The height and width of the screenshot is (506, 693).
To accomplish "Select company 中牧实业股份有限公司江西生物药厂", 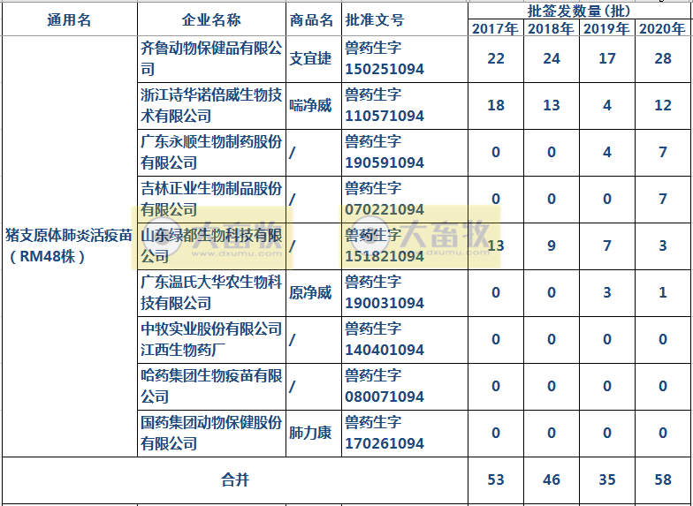I will [212, 339].
